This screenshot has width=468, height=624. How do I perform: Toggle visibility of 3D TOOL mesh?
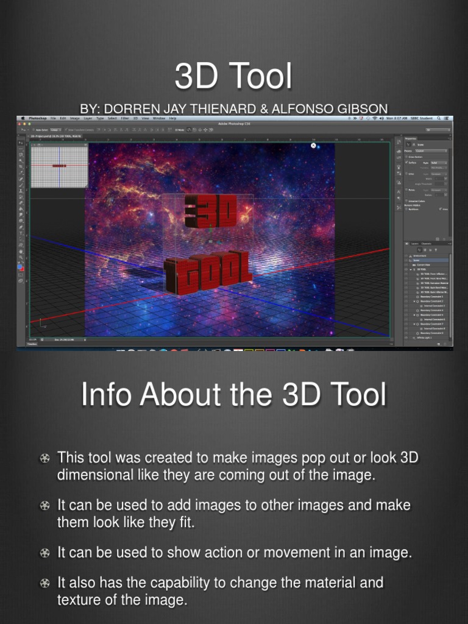pyautogui.click(x=406, y=269)
